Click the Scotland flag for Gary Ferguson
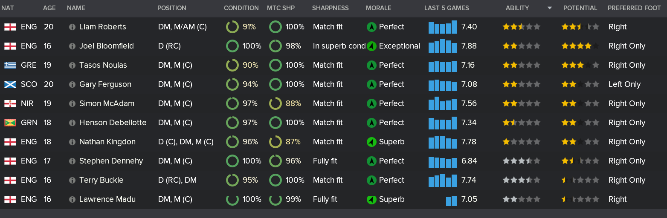The height and width of the screenshot is (218, 667). [10, 84]
